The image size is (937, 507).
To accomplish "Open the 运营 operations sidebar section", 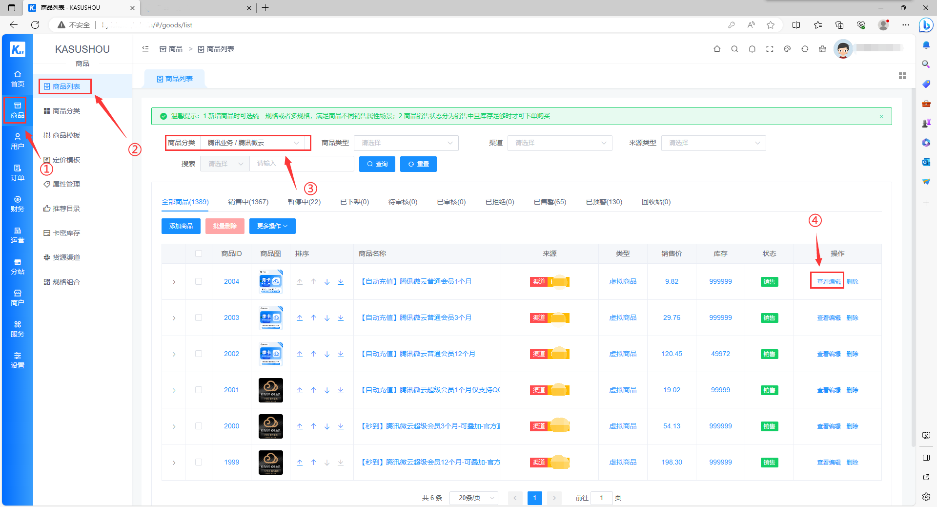I will [18, 235].
